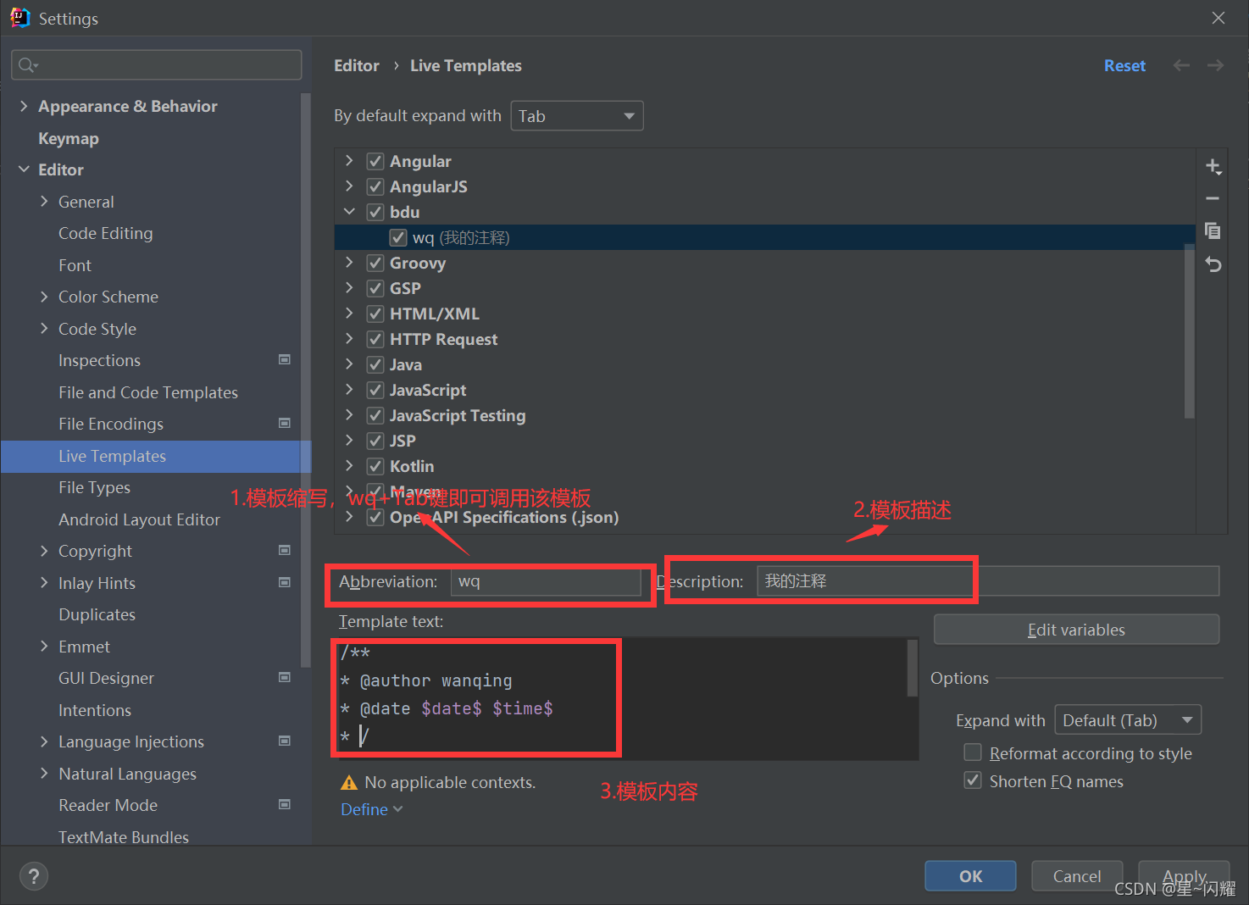Screen dimensions: 1249x905
Task: Click the Reset link
Action: tap(1124, 65)
